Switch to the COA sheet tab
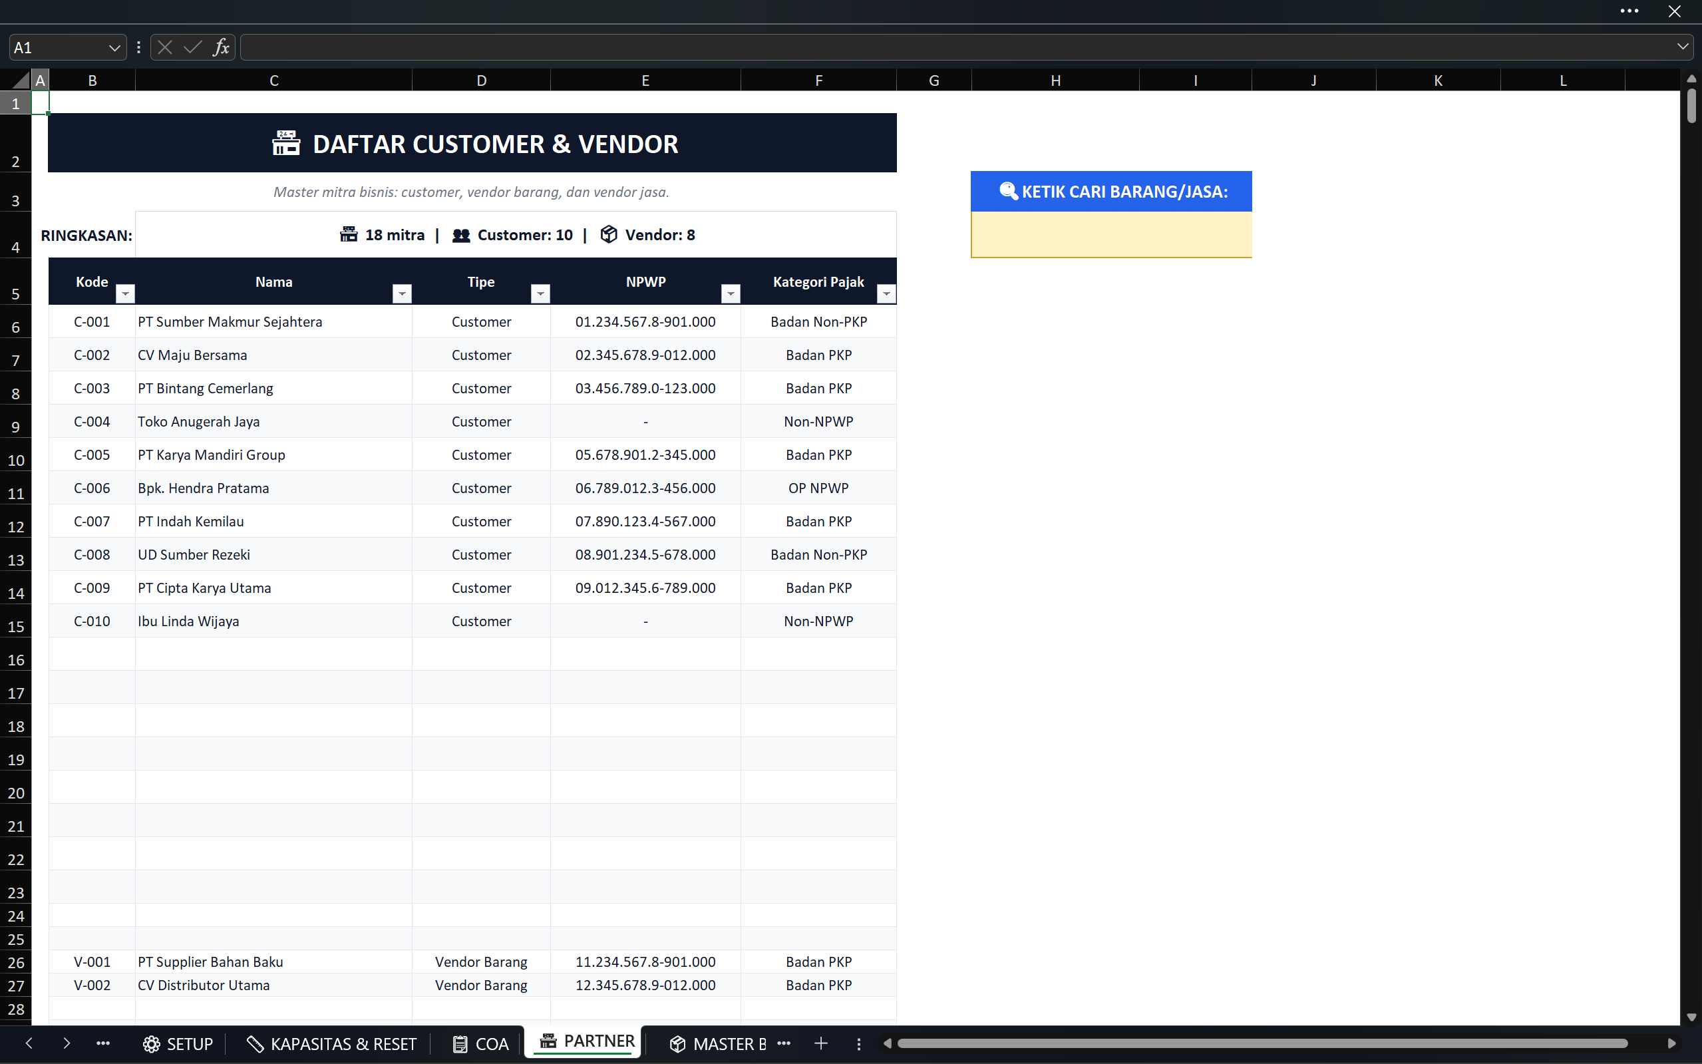The width and height of the screenshot is (1702, 1064). tap(480, 1043)
